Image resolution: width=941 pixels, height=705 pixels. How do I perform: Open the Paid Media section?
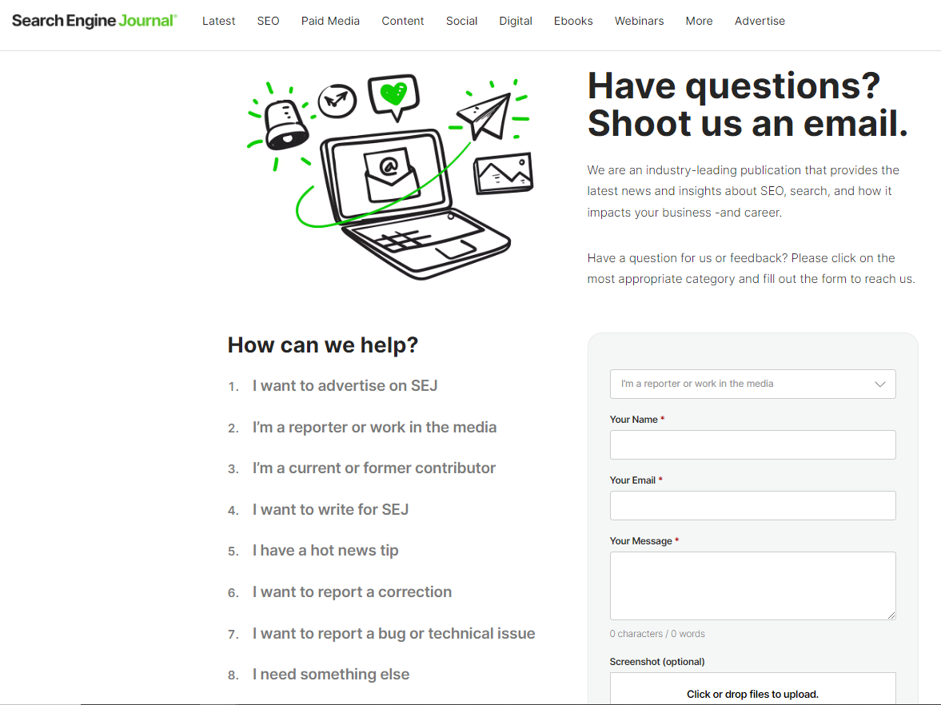[x=330, y=21]
